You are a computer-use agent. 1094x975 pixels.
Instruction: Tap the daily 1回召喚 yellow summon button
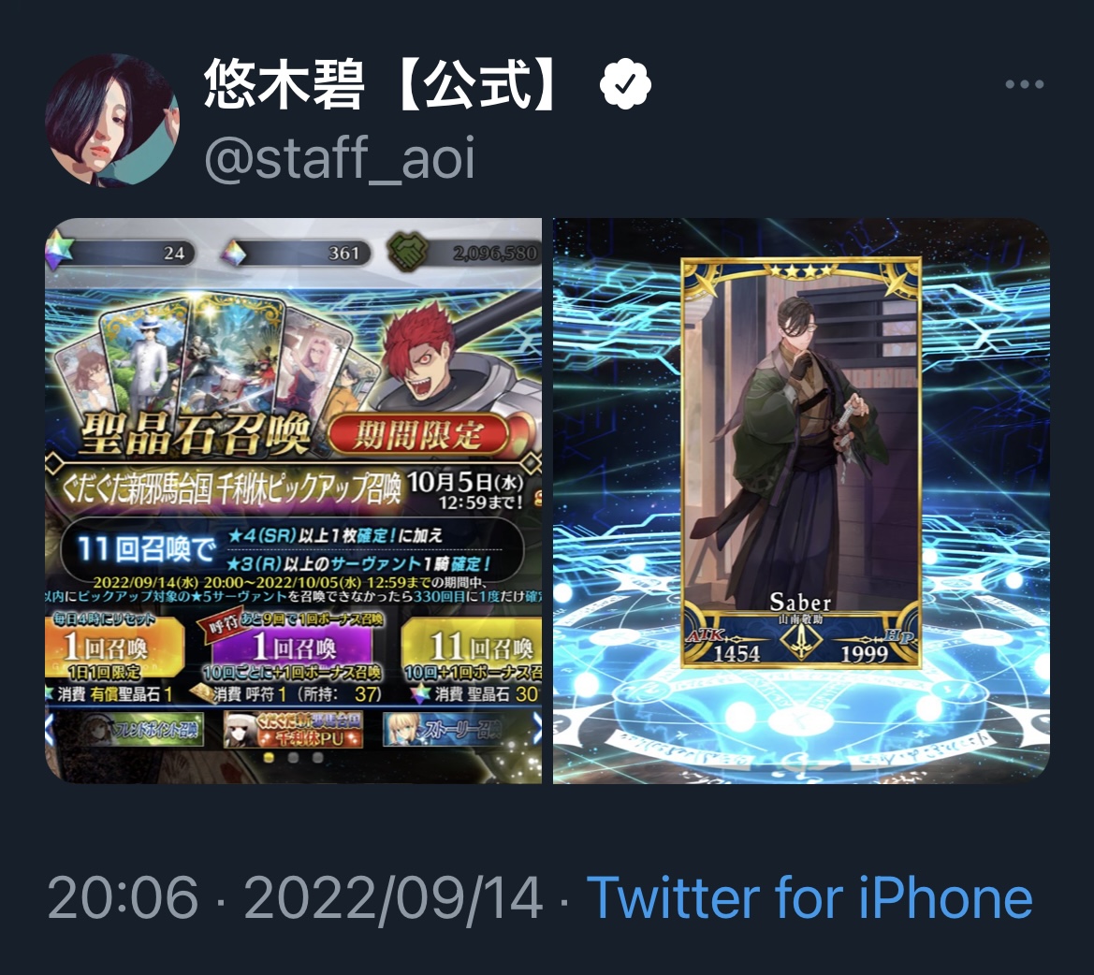(114, 648)
